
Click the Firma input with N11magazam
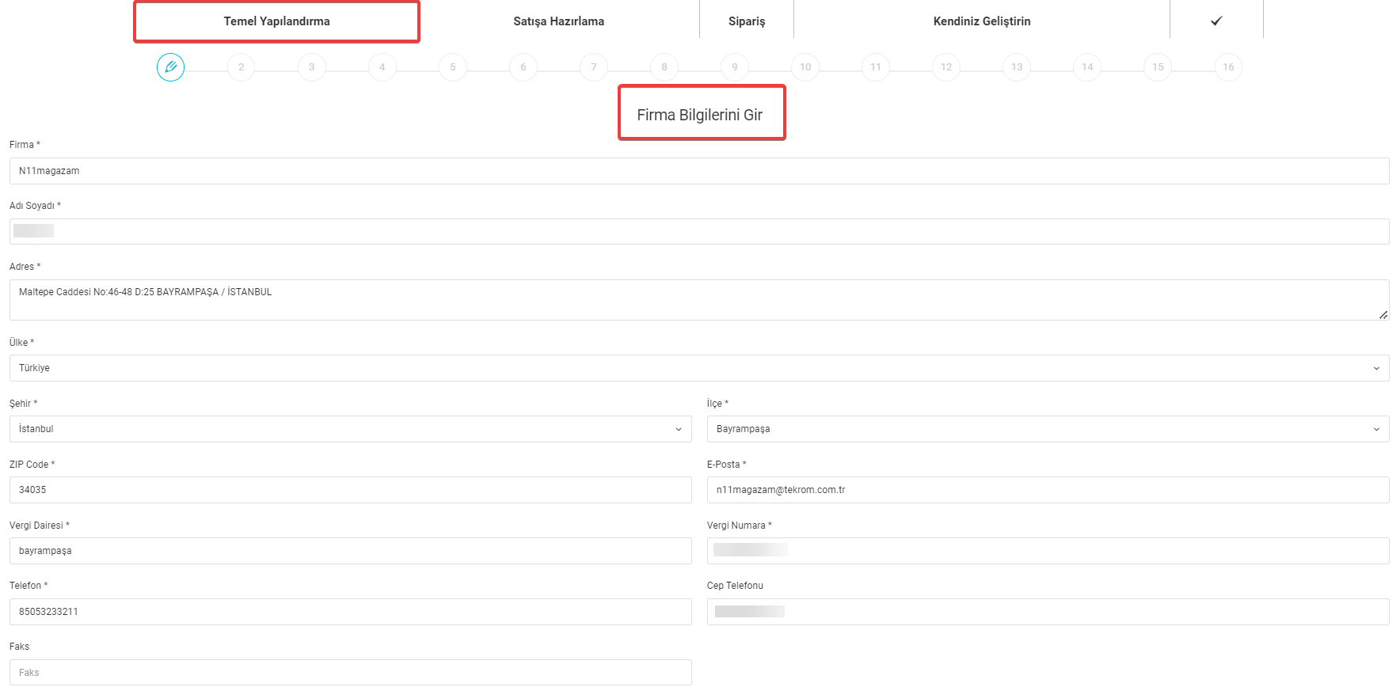[x=699, y=171]
